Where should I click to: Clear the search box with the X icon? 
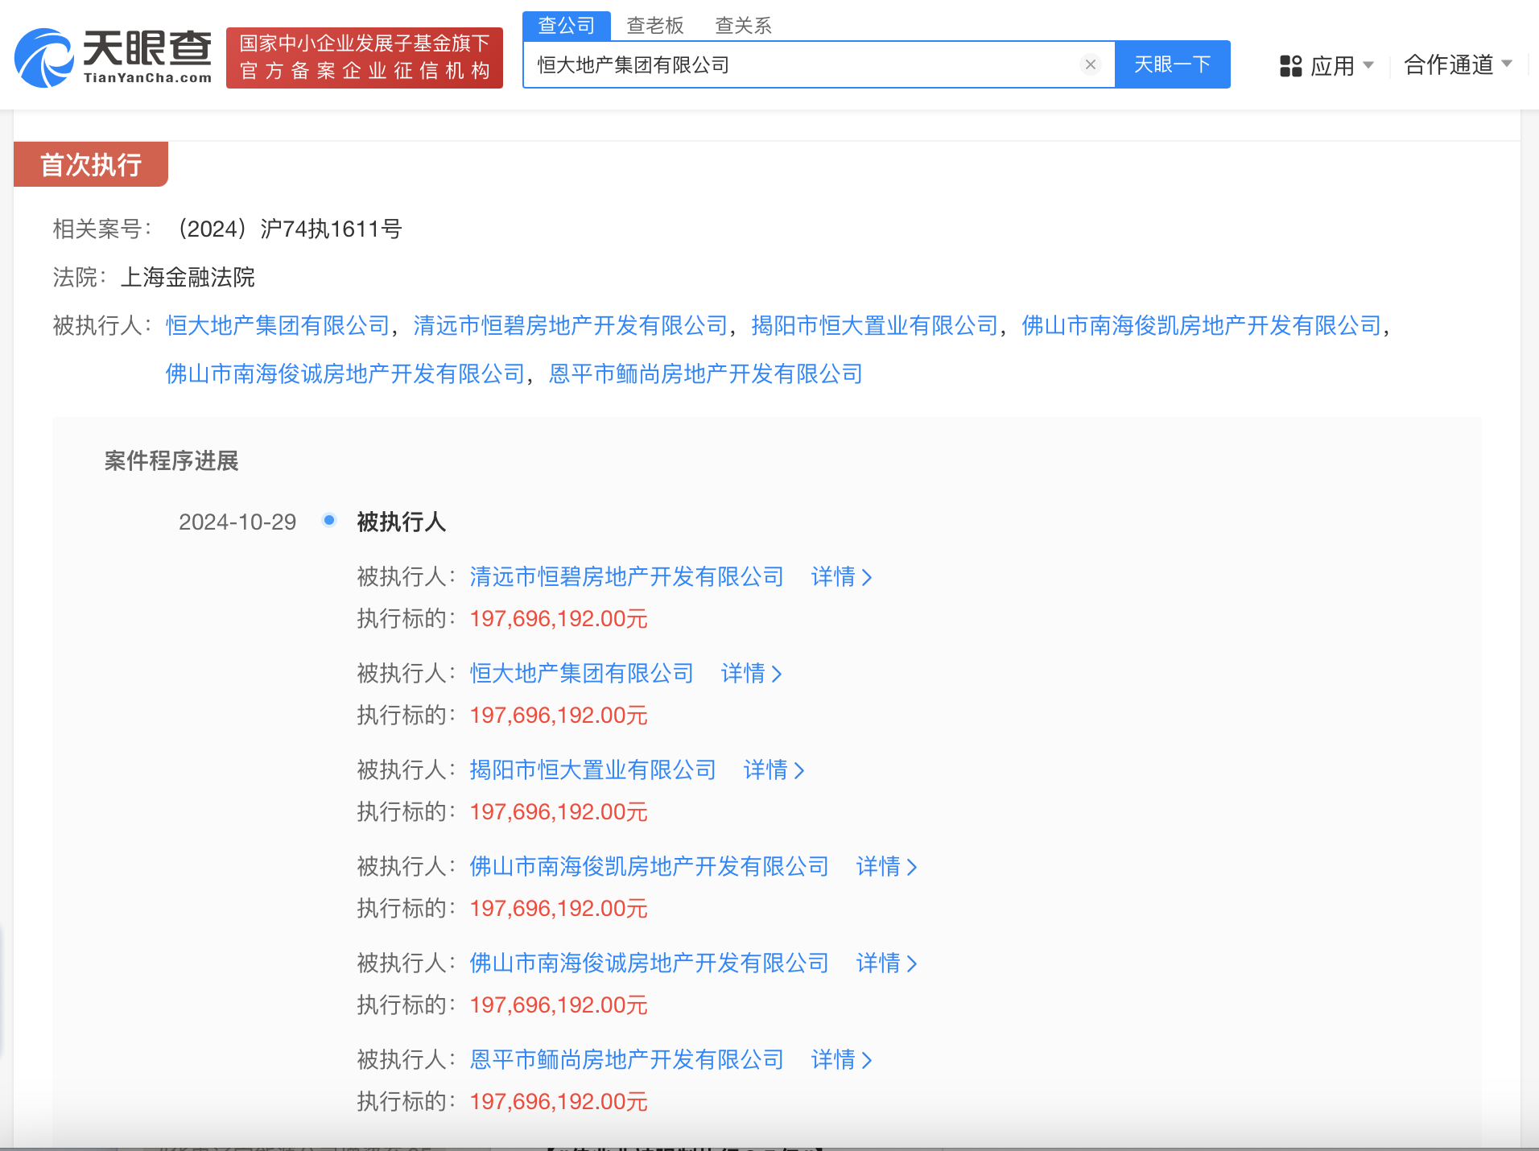1091,64
